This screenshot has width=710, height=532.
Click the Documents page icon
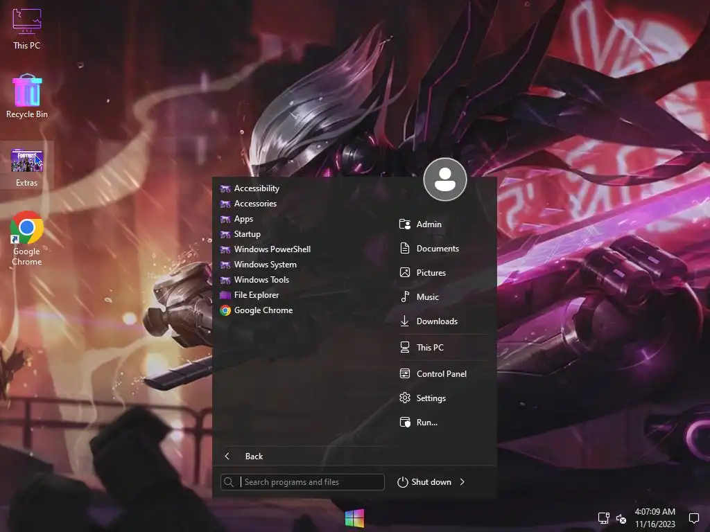pyautogui.click(x=405, y=249)
